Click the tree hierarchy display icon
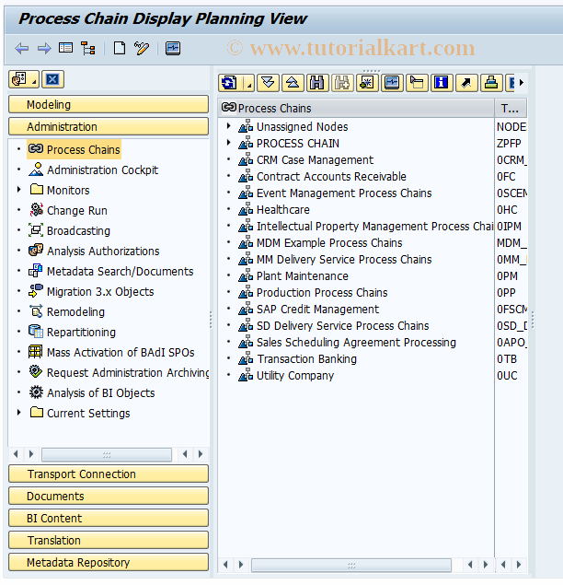The height and width of the screenshot is (585, 563). (88, 49)
